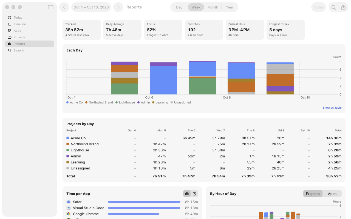
Task: Switch By Hour of Day to Apps
Action: [x=332, y=194]
